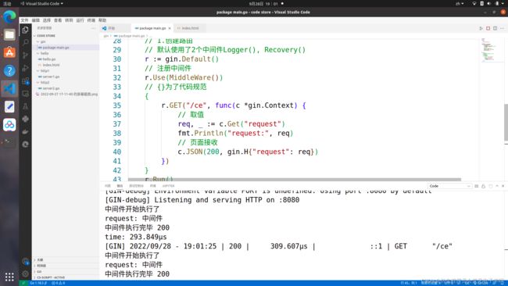508x286 pixels.
Task: Split the editor to the right
Action: [x=495, y=28]
